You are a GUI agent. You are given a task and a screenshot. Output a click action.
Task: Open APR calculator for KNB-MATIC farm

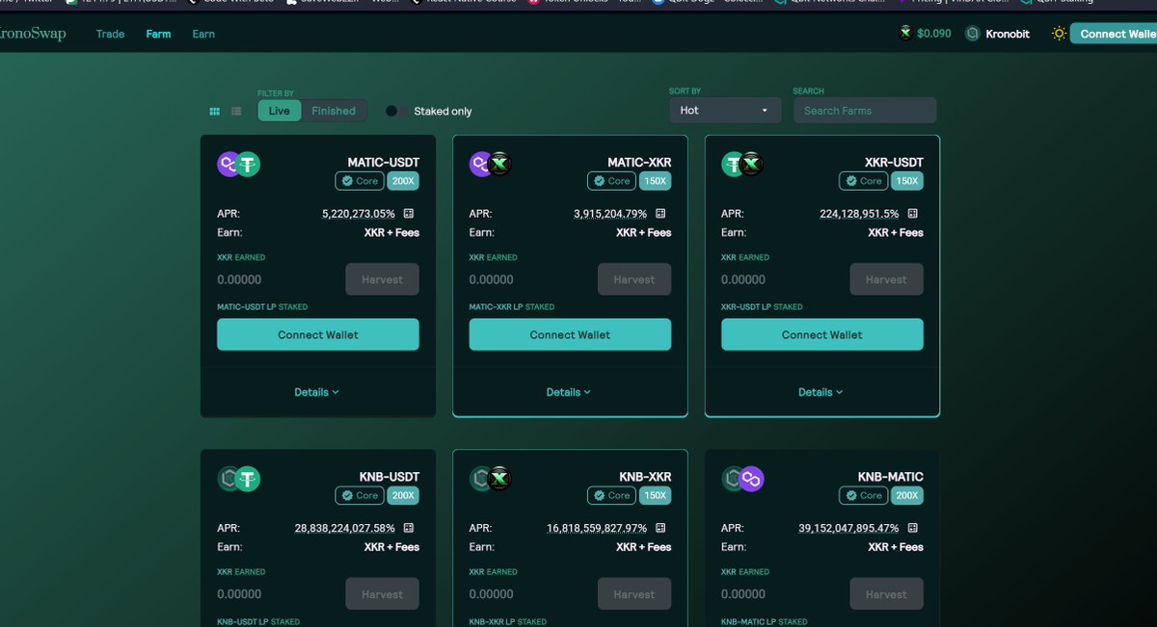[x=912, y=528]
